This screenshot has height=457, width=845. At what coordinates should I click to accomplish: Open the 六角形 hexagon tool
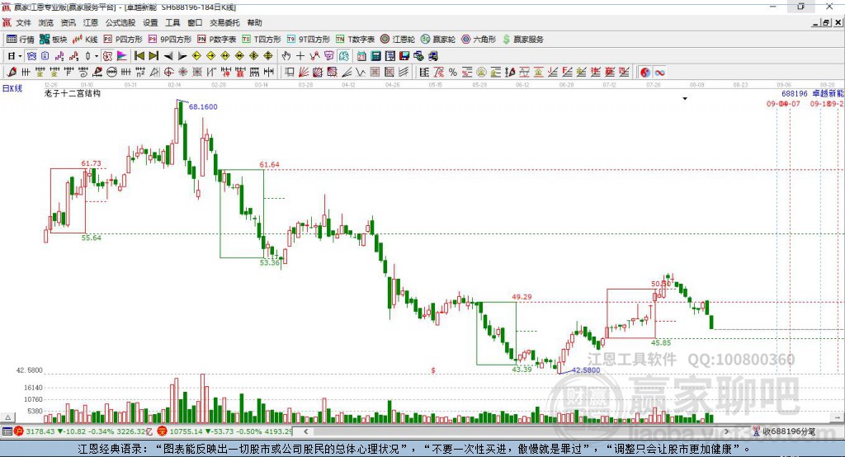[479, 40]
